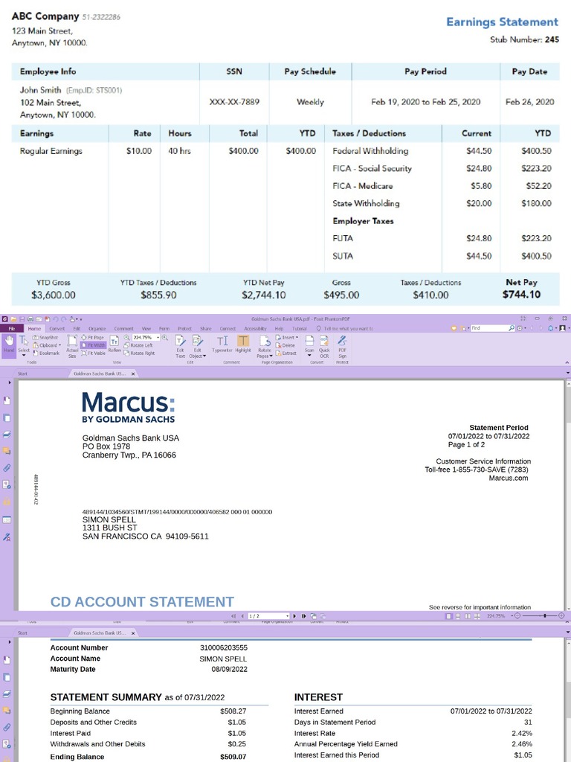Open the Insert pages dropdown

(286, 337)
